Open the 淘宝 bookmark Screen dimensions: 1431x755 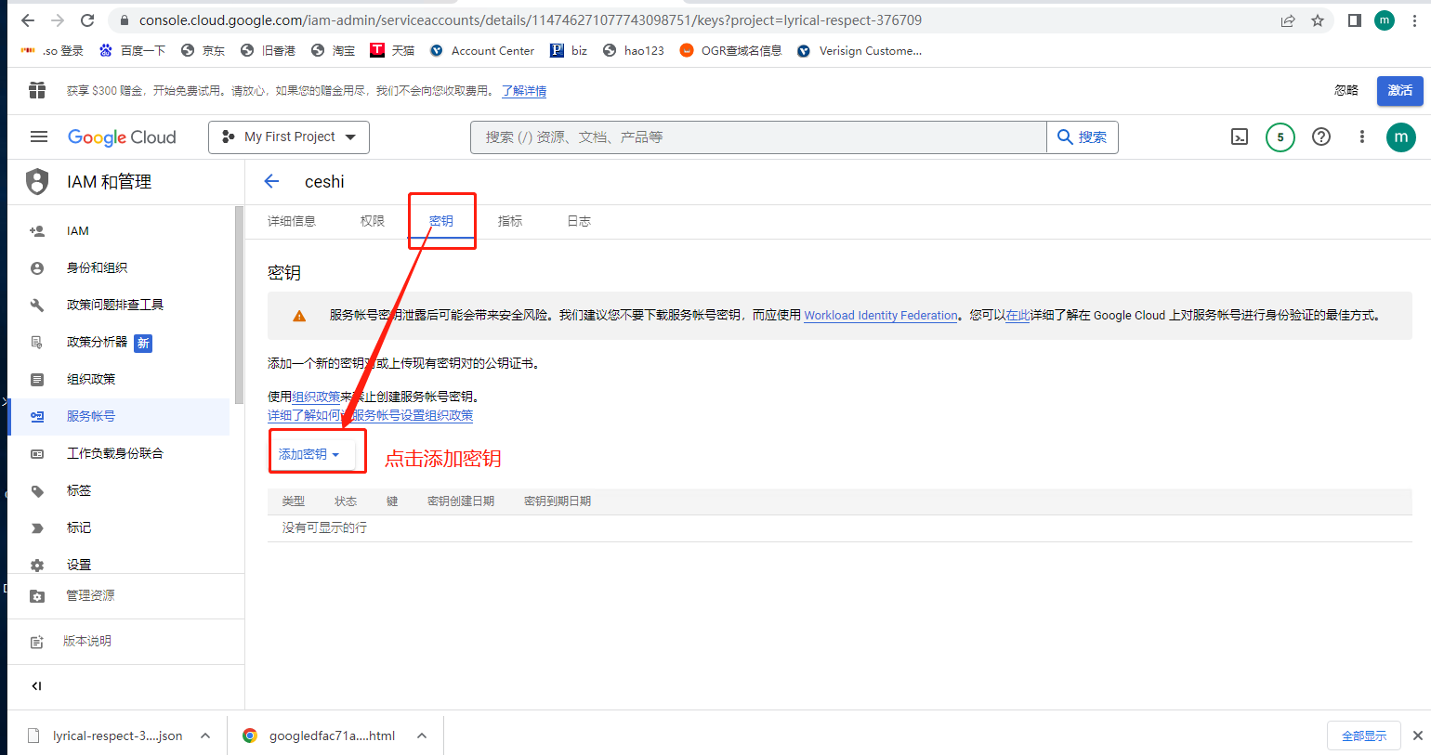(333, 50)
